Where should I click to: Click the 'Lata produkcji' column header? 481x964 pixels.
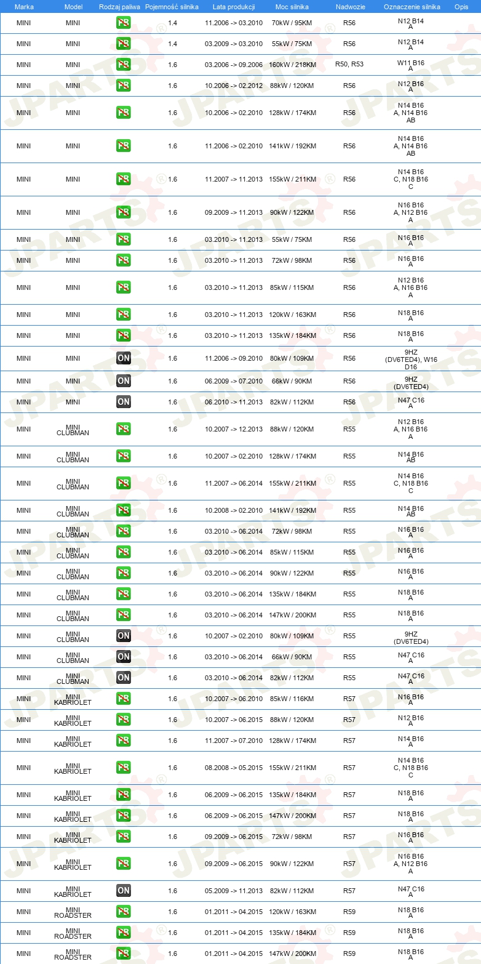pyautogui.click(x=234, y=6)
